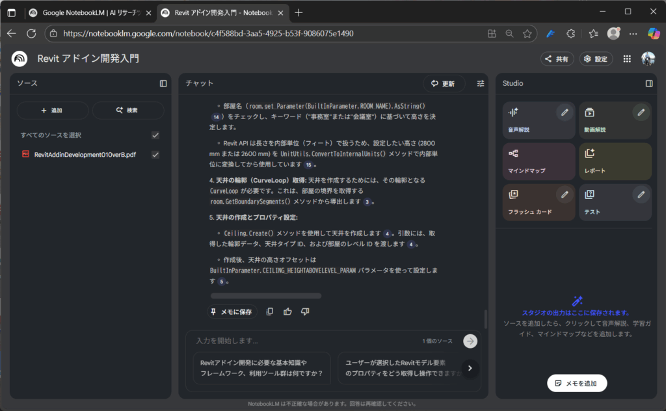Screen dimensions: 666x411
Task: Open Google apps grid icon
Action: 627,59
